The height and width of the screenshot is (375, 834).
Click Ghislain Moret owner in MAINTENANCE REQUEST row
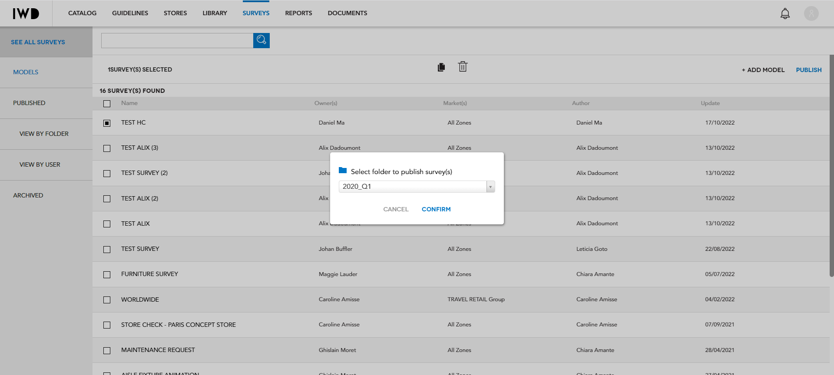(337, 350)
